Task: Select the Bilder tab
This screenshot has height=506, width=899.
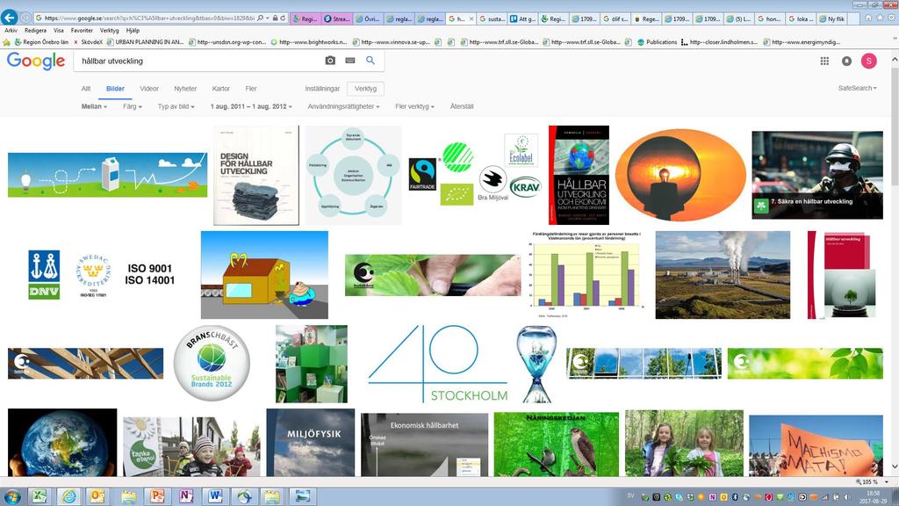Action: point(115,89)
